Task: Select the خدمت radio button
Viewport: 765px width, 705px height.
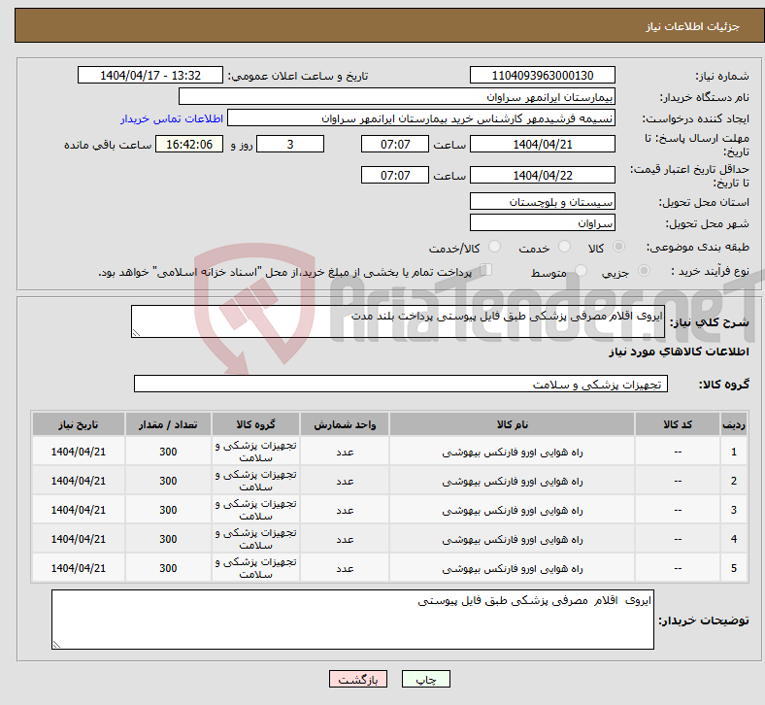Action: (564, 247)
